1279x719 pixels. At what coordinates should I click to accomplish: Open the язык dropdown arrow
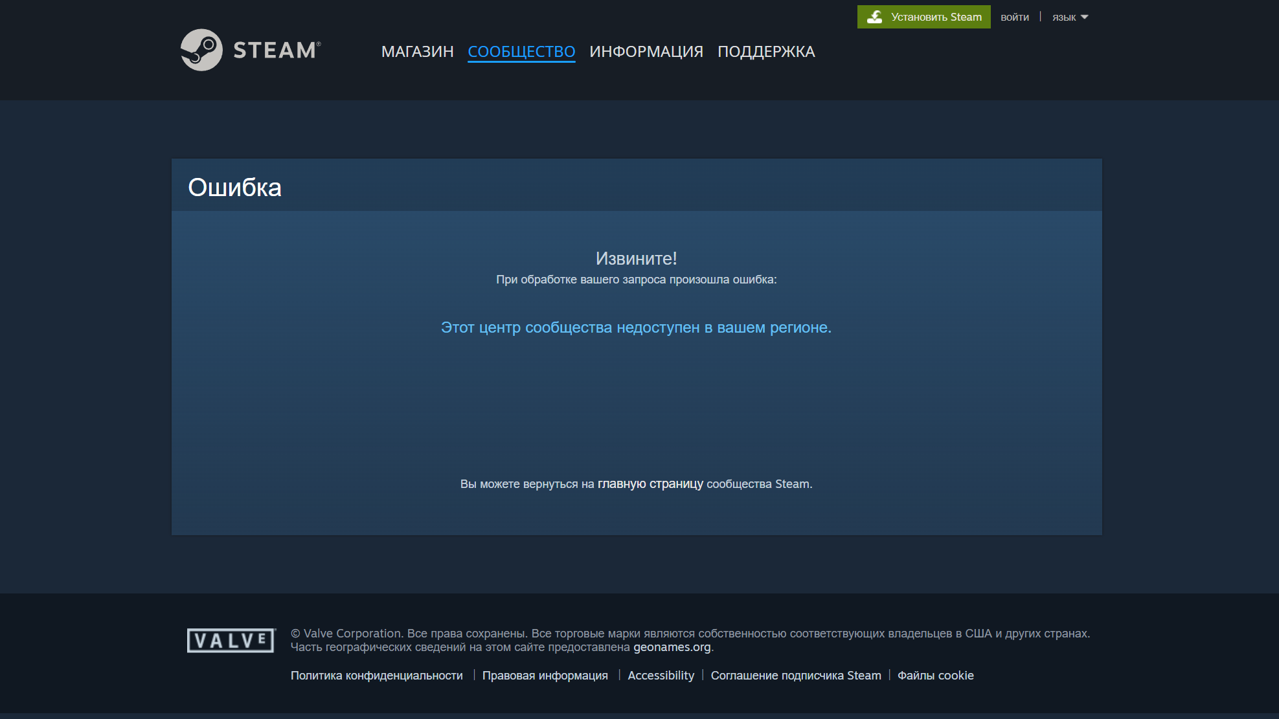[1084, 17]
